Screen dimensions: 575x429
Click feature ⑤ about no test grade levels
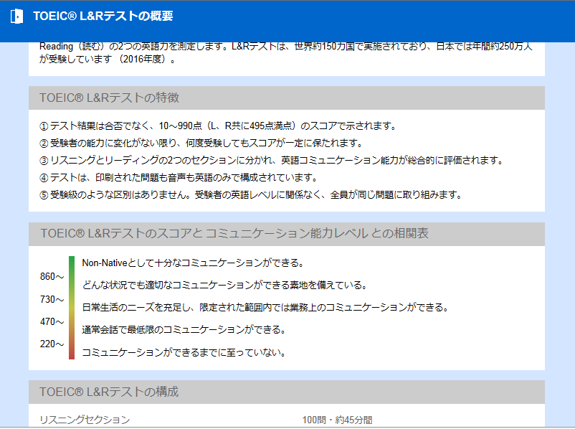pos(250,195)
